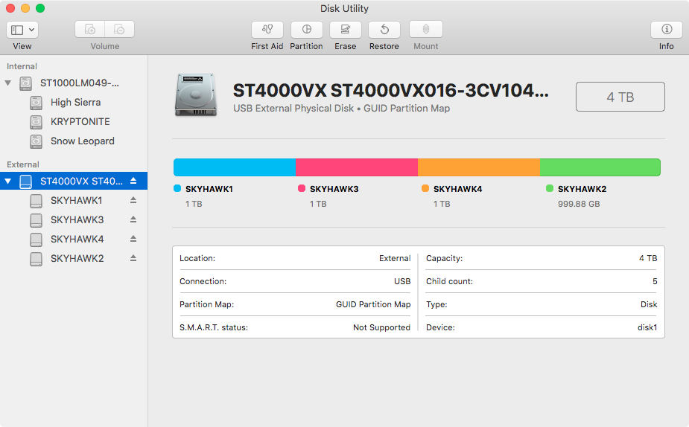The image size is (689, 427).
Task: Select the KRYPTONITE volume
Action: 74,121
